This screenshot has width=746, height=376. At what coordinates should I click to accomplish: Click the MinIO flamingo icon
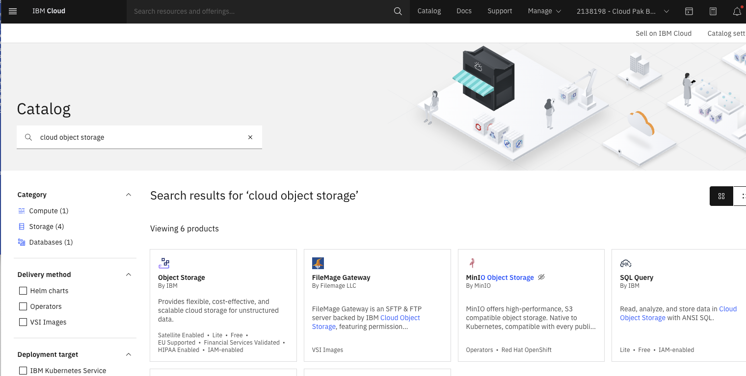click(x=472, y=263)
